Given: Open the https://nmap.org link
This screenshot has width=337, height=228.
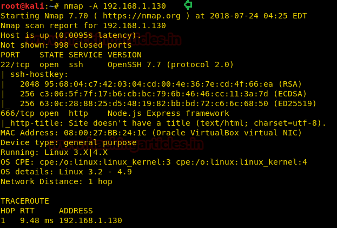Looking at the screenshot, I should (x=141, y=16).
